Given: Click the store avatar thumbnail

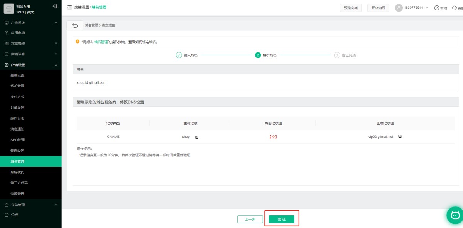Looking at the screenshot, I should pos(9,9).
